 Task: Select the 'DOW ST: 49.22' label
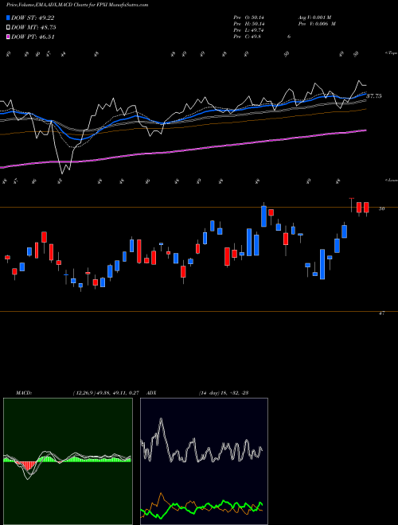33,17
